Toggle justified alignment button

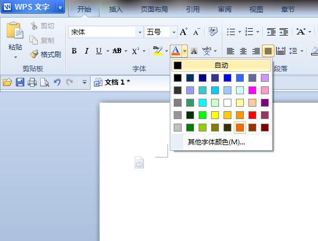[x=268, y=51]
